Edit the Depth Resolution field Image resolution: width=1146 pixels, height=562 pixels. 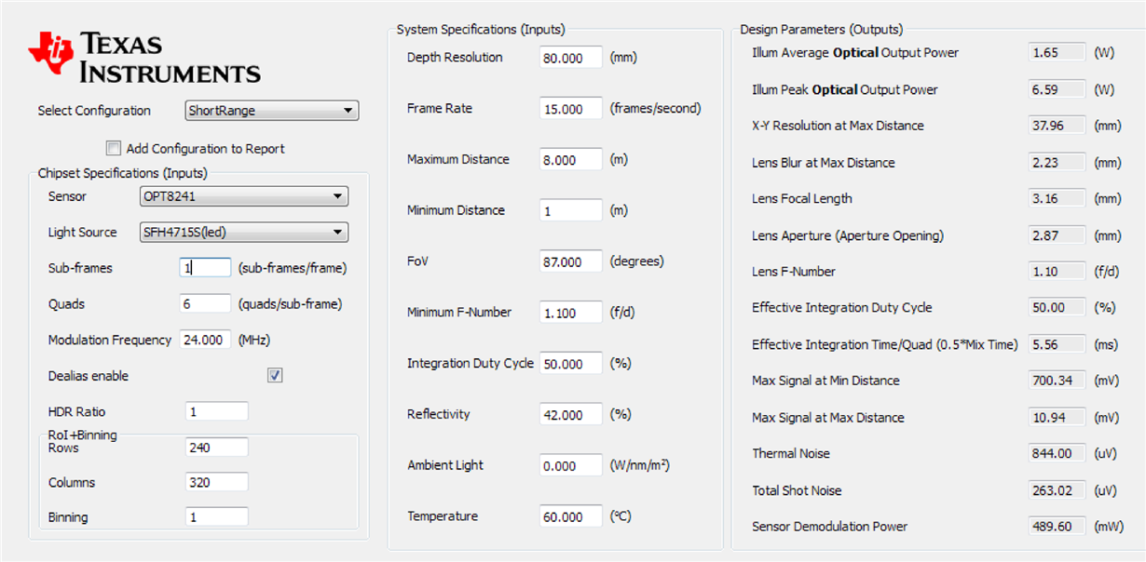pos(571,58)
